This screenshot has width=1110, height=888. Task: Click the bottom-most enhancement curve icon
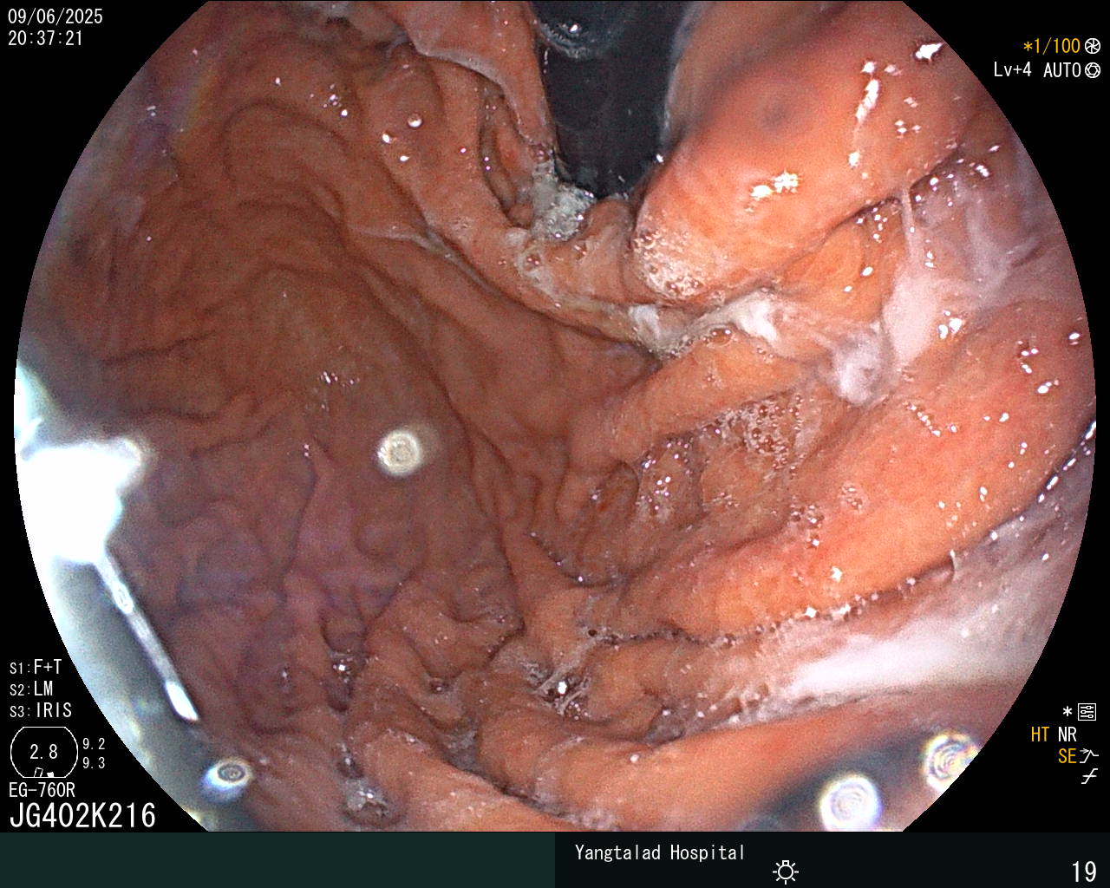tap(1089, 778)
